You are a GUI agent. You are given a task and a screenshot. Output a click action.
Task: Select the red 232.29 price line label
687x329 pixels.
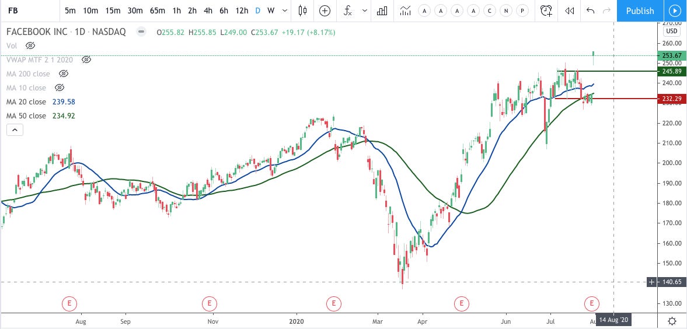[x=672, y=99]
